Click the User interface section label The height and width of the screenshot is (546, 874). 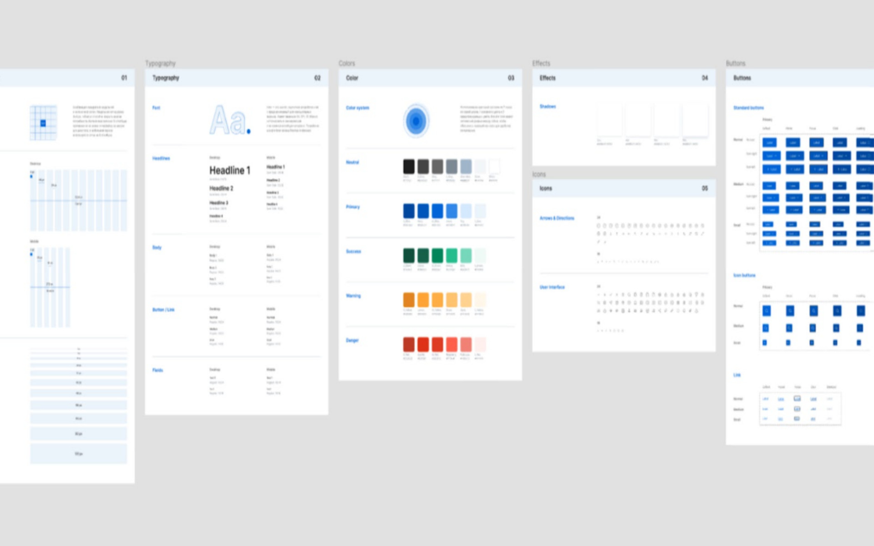click(552, 287)
